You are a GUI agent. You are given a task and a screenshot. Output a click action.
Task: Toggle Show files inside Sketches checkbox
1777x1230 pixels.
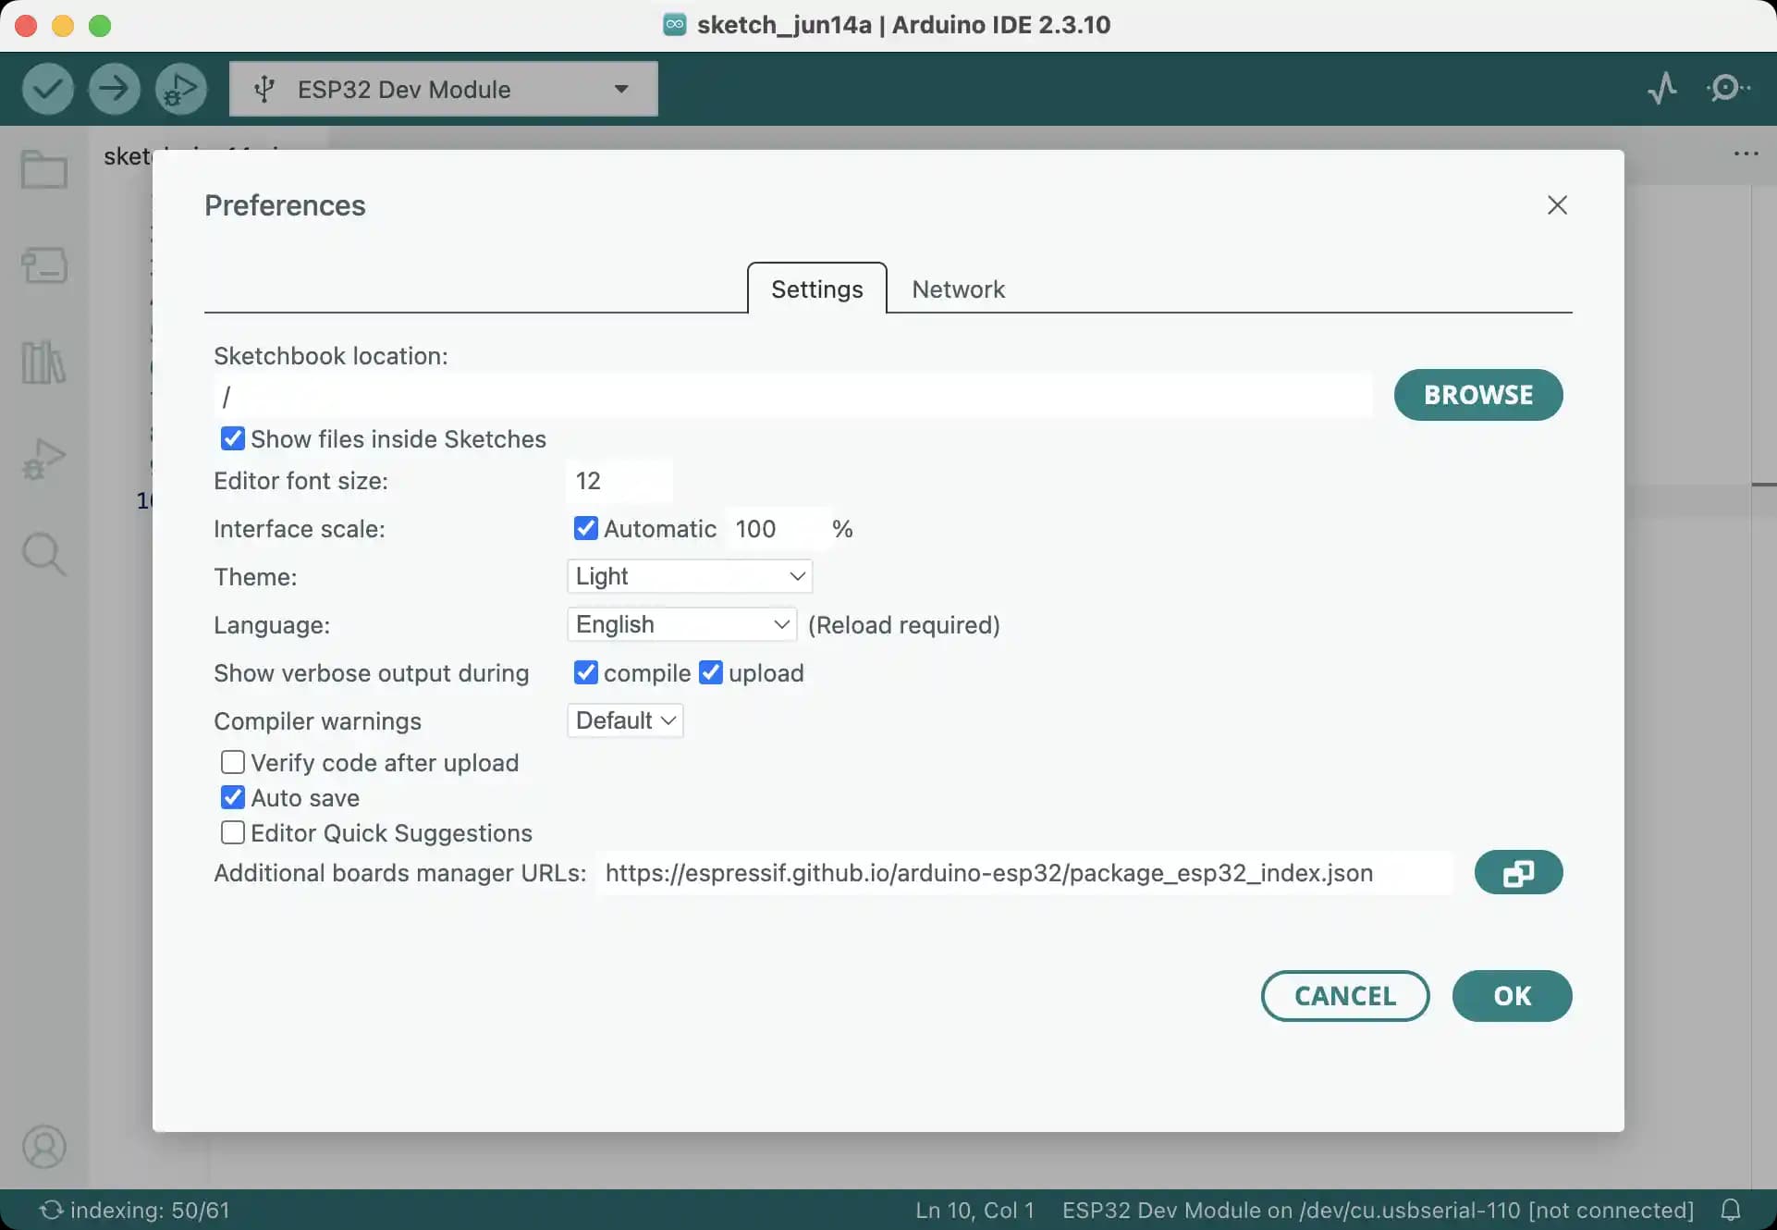click(x=233, y=438)
